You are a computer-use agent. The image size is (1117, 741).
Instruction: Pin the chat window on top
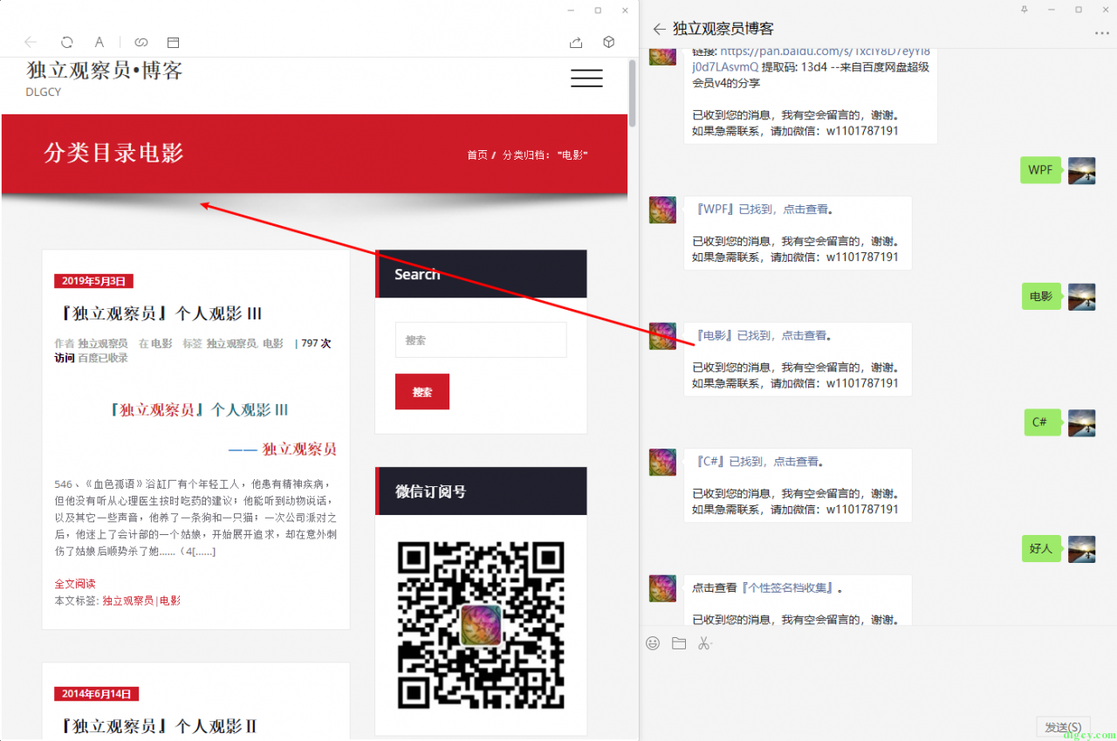(x=1024, y=10)
